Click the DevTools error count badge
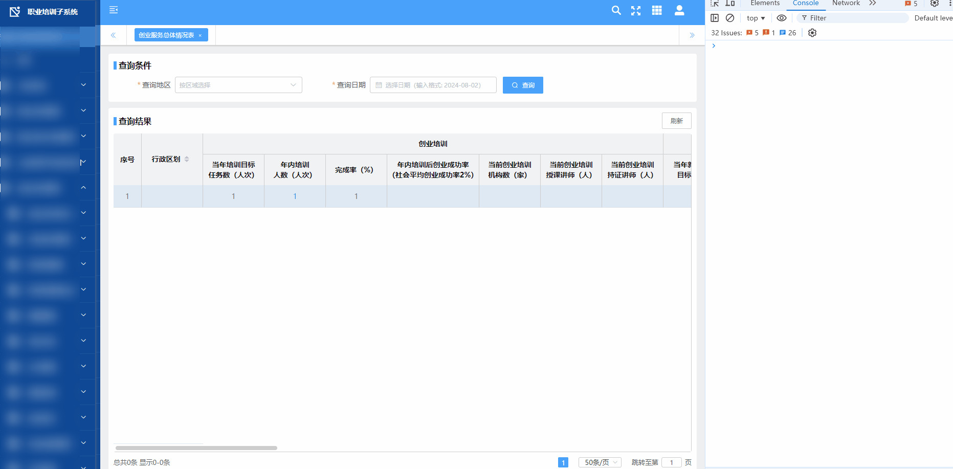 tap(912, 4)
